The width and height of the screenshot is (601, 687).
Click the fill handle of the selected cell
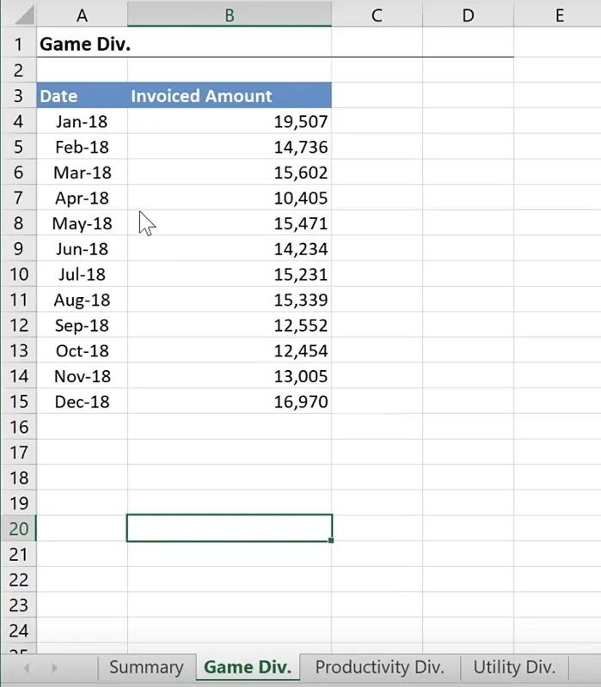coord(331,540)
